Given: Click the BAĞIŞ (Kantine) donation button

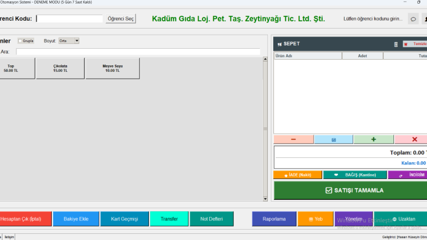Looking at the screenshot, I should [x=355, y=175].
